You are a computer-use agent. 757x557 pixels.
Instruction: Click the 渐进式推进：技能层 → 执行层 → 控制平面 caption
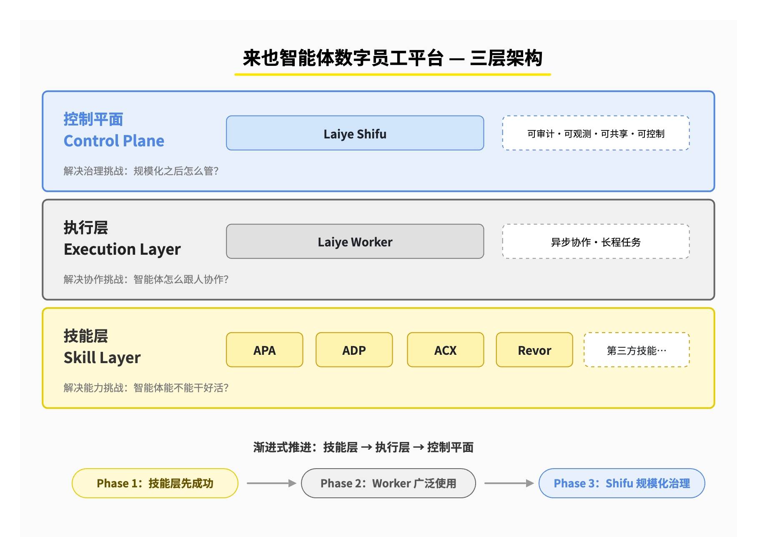(363, 447)
